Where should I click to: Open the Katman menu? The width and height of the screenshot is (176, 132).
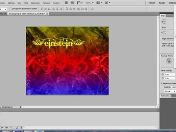click(x=11, y=3)
